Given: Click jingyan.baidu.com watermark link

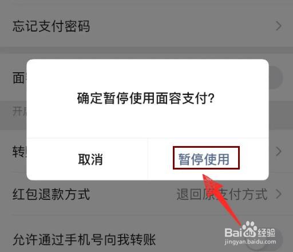Looking at the screenshot, I should click(250, 242).
